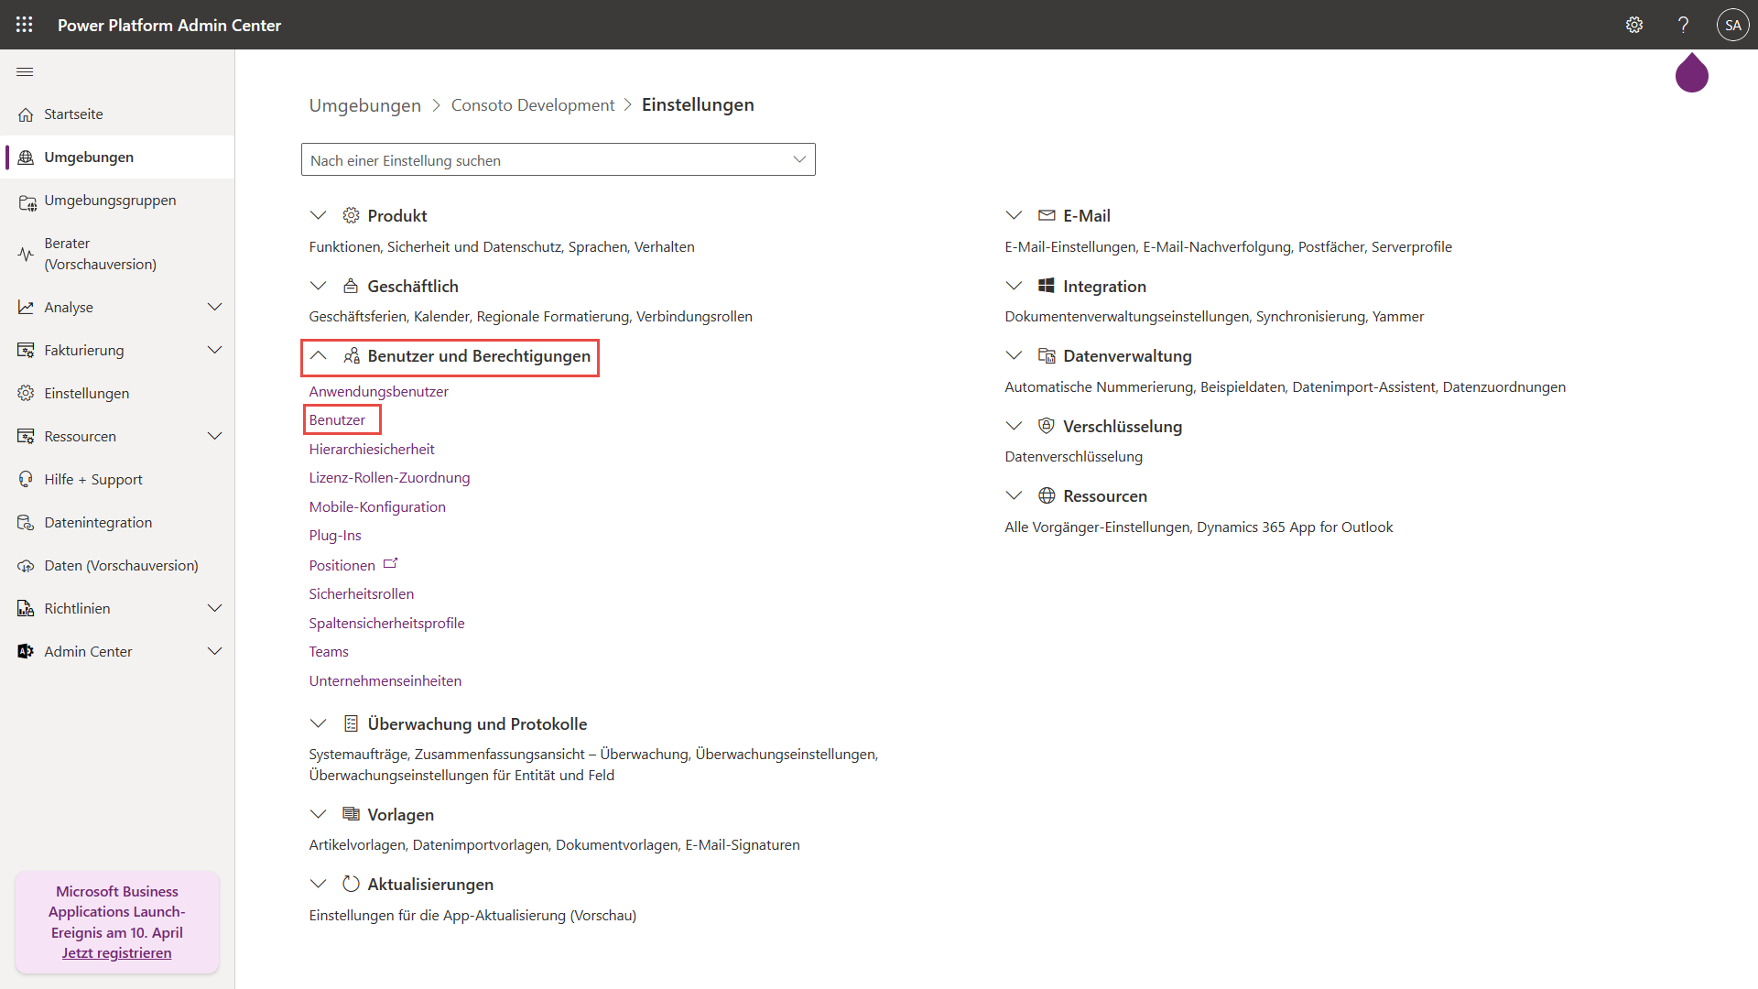Open the Sicherheitsrollen link
Image resolution: width=1758 pixels, height=989 pixels.
point(361,593)
